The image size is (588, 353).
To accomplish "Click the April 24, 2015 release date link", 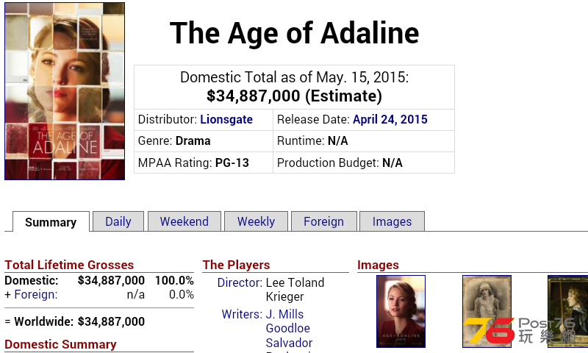I will [390, 119].
